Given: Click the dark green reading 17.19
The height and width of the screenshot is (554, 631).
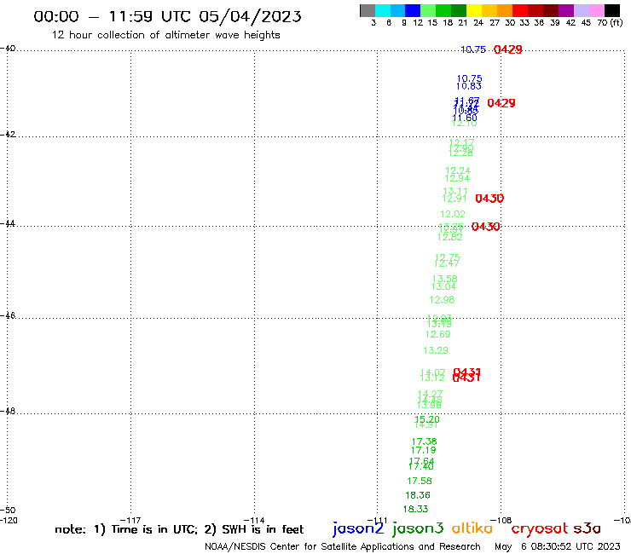Looking at the screenshot, I should click(x=423, y=450).
